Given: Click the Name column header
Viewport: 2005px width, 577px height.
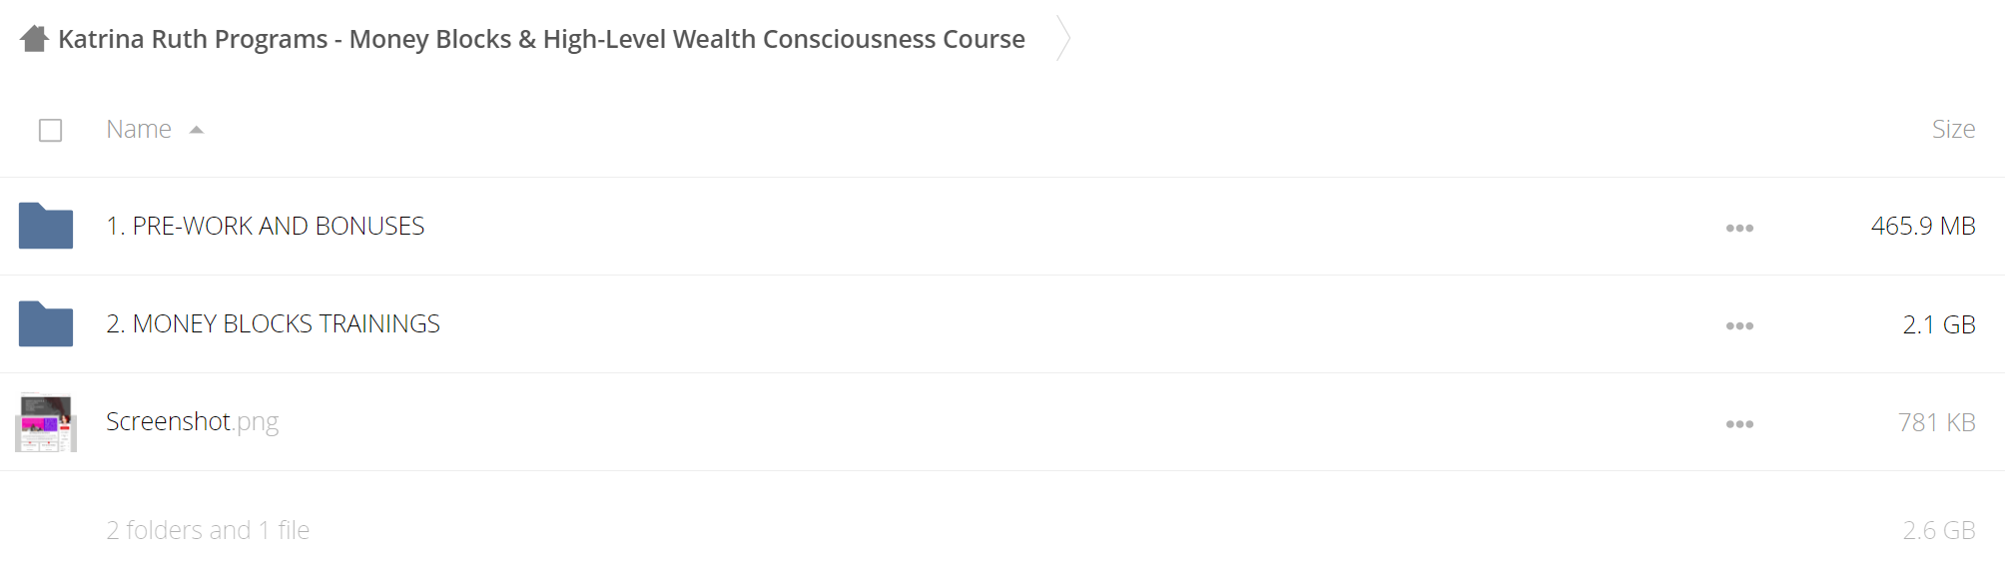Looking at the screenshot, I should click(x=139, y=129).
